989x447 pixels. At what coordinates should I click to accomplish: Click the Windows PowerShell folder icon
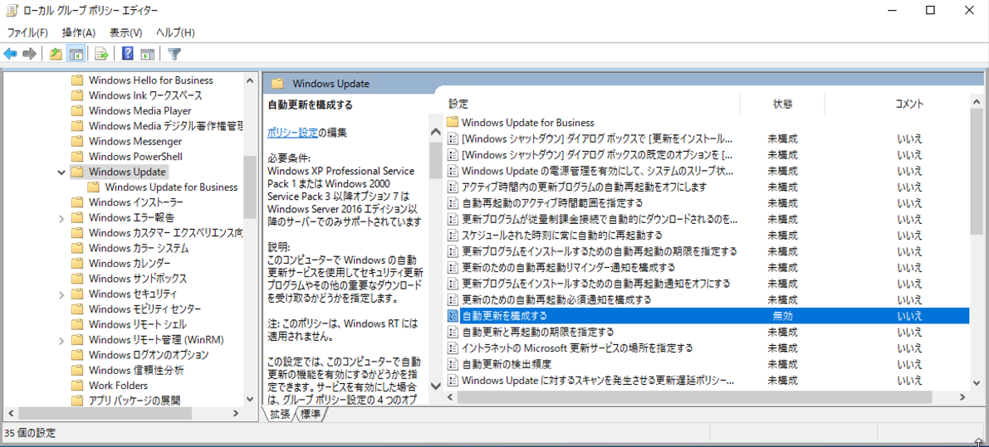pyautogui.click(x=77, y=156)
